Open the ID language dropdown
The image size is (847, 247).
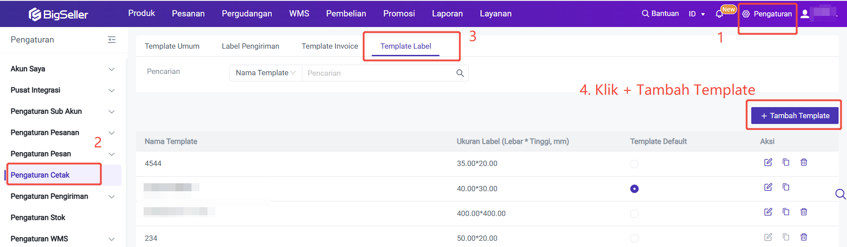point(696,14)
